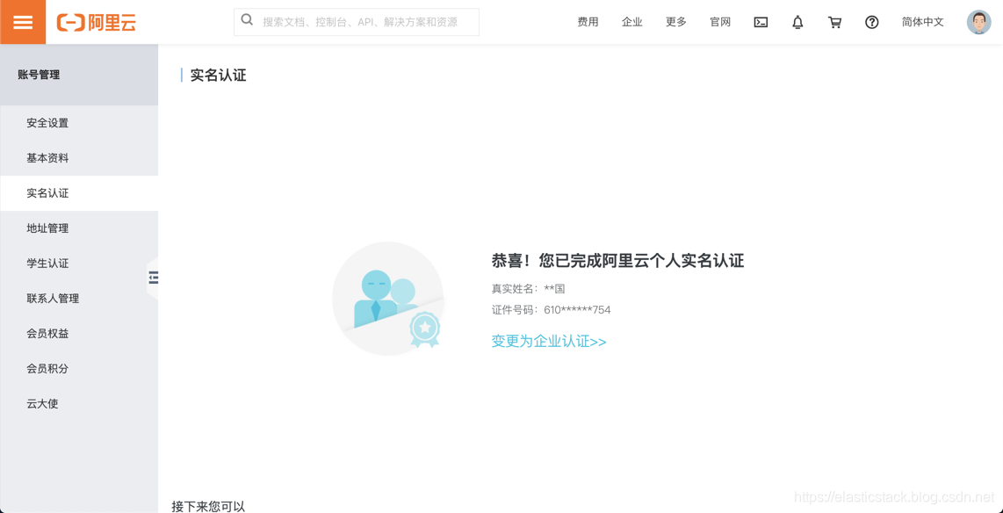Open 会员权益 in sidebar
The height and width of the screenshot is (513, 1003).
[79, 334]
